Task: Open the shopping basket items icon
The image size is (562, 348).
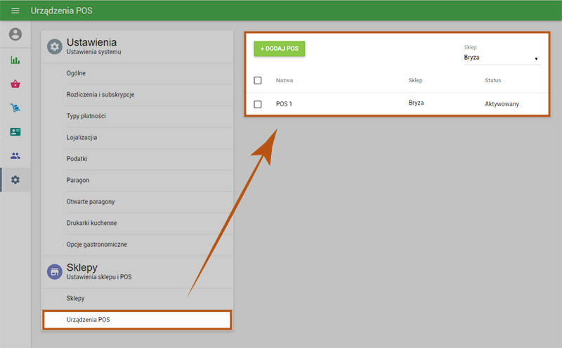Action: click(x=15, y=84)
